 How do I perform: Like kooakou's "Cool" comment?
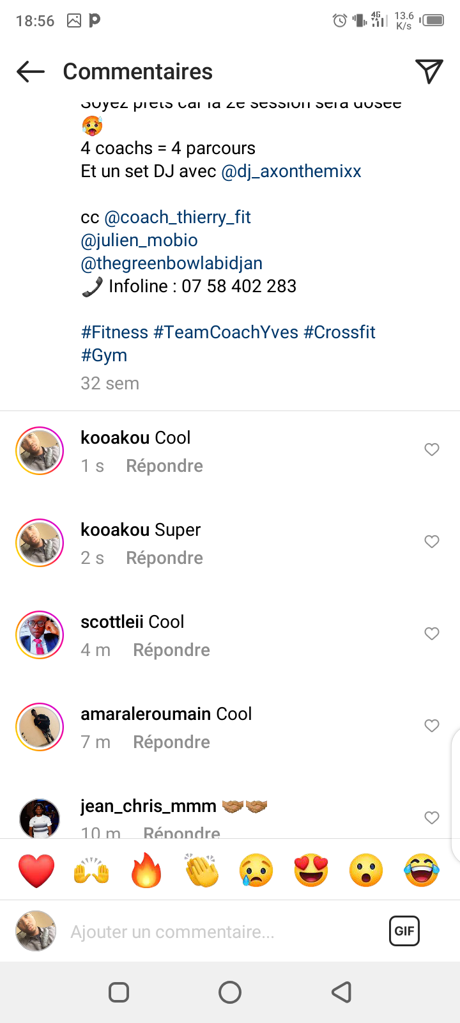(x=432, y=449)
